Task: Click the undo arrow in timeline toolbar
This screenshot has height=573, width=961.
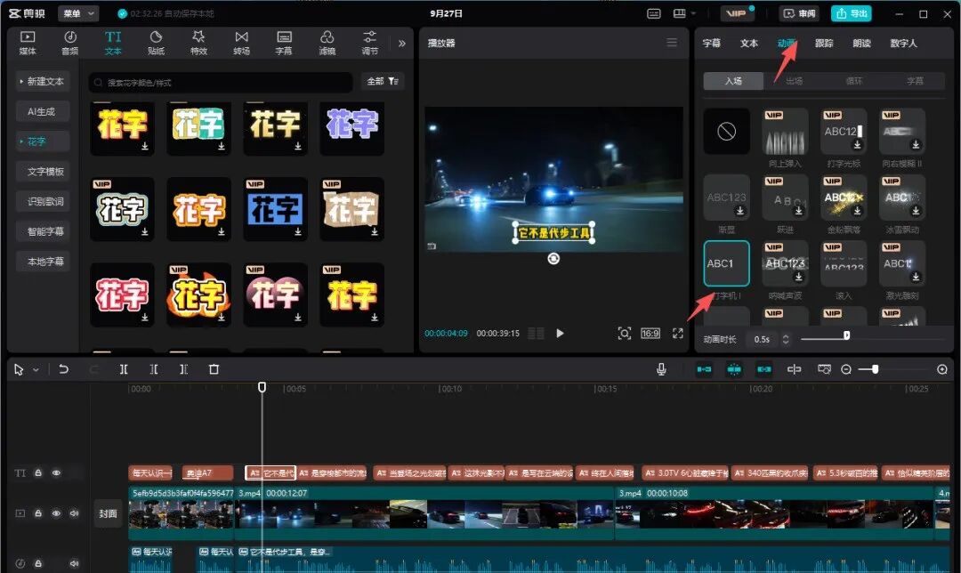Action: click(63, 369)
